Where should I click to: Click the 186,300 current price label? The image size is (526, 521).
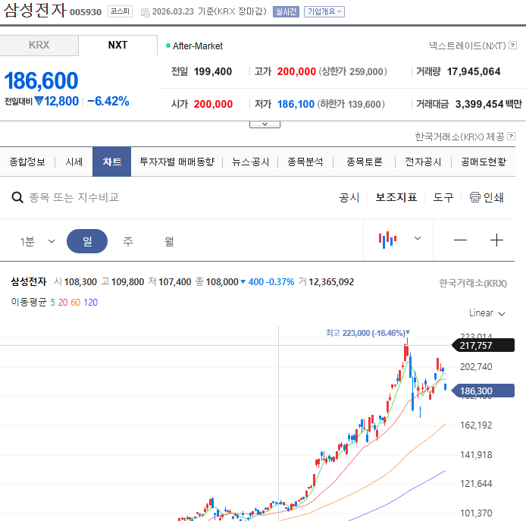pos(484,391)
